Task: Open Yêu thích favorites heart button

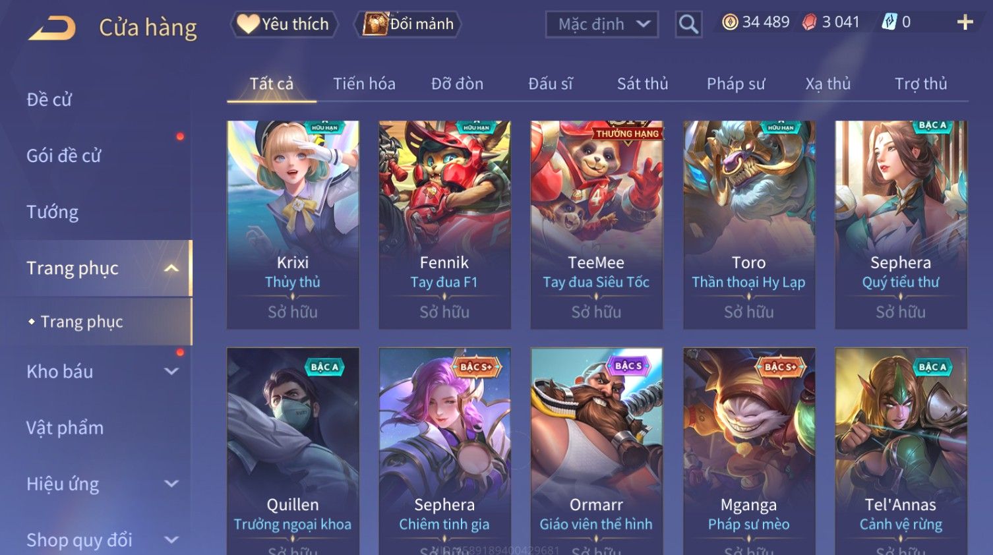Action: tap(284, 24)
